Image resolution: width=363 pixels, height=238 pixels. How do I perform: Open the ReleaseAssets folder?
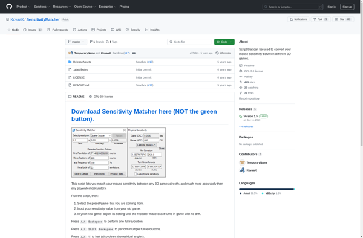(82, 62)
